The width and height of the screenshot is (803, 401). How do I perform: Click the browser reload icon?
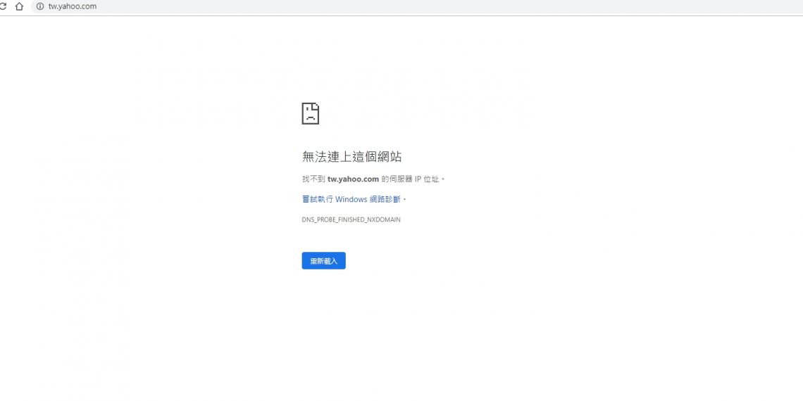click(x=3, y=6)
